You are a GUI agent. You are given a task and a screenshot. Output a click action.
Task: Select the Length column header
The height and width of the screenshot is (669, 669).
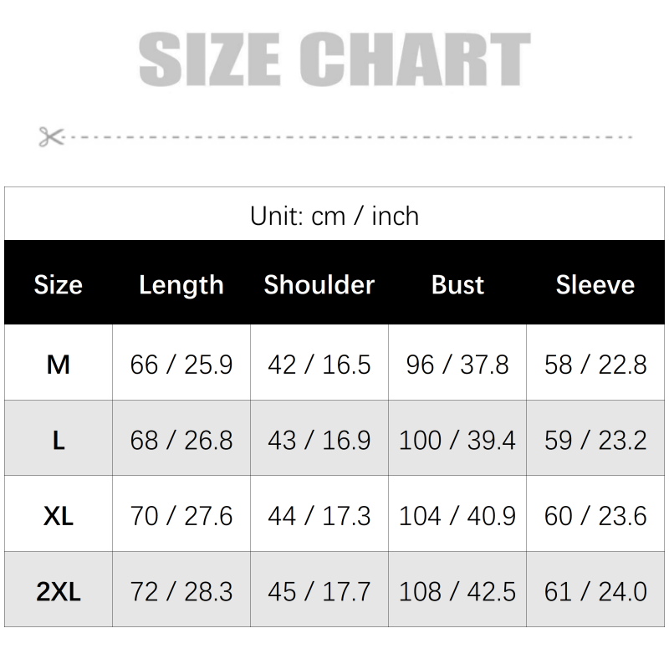click(x=181, y=285)
